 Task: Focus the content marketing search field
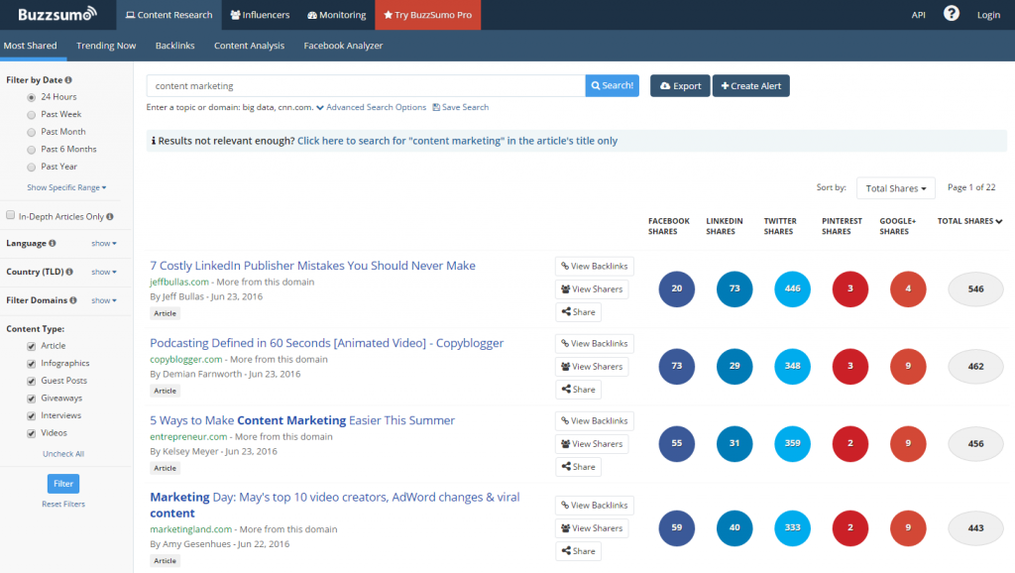(366, 85)
